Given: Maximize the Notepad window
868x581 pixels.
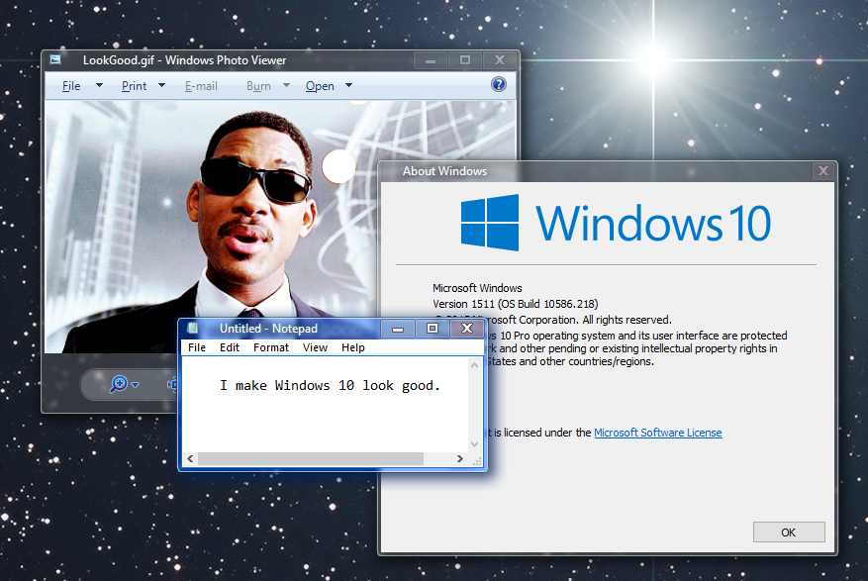Looking at the screenshot, I should coord(433,329).
